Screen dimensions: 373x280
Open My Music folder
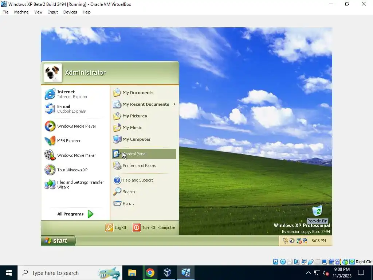[144, 128]
